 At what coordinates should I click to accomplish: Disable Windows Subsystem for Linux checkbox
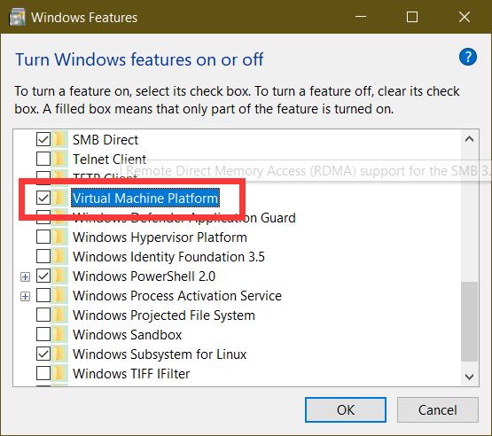click(43, 354)
